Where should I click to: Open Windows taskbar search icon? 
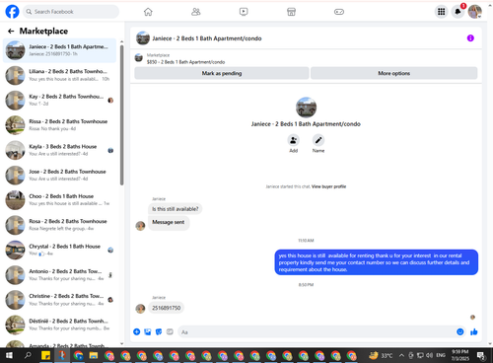pos(28,355)
